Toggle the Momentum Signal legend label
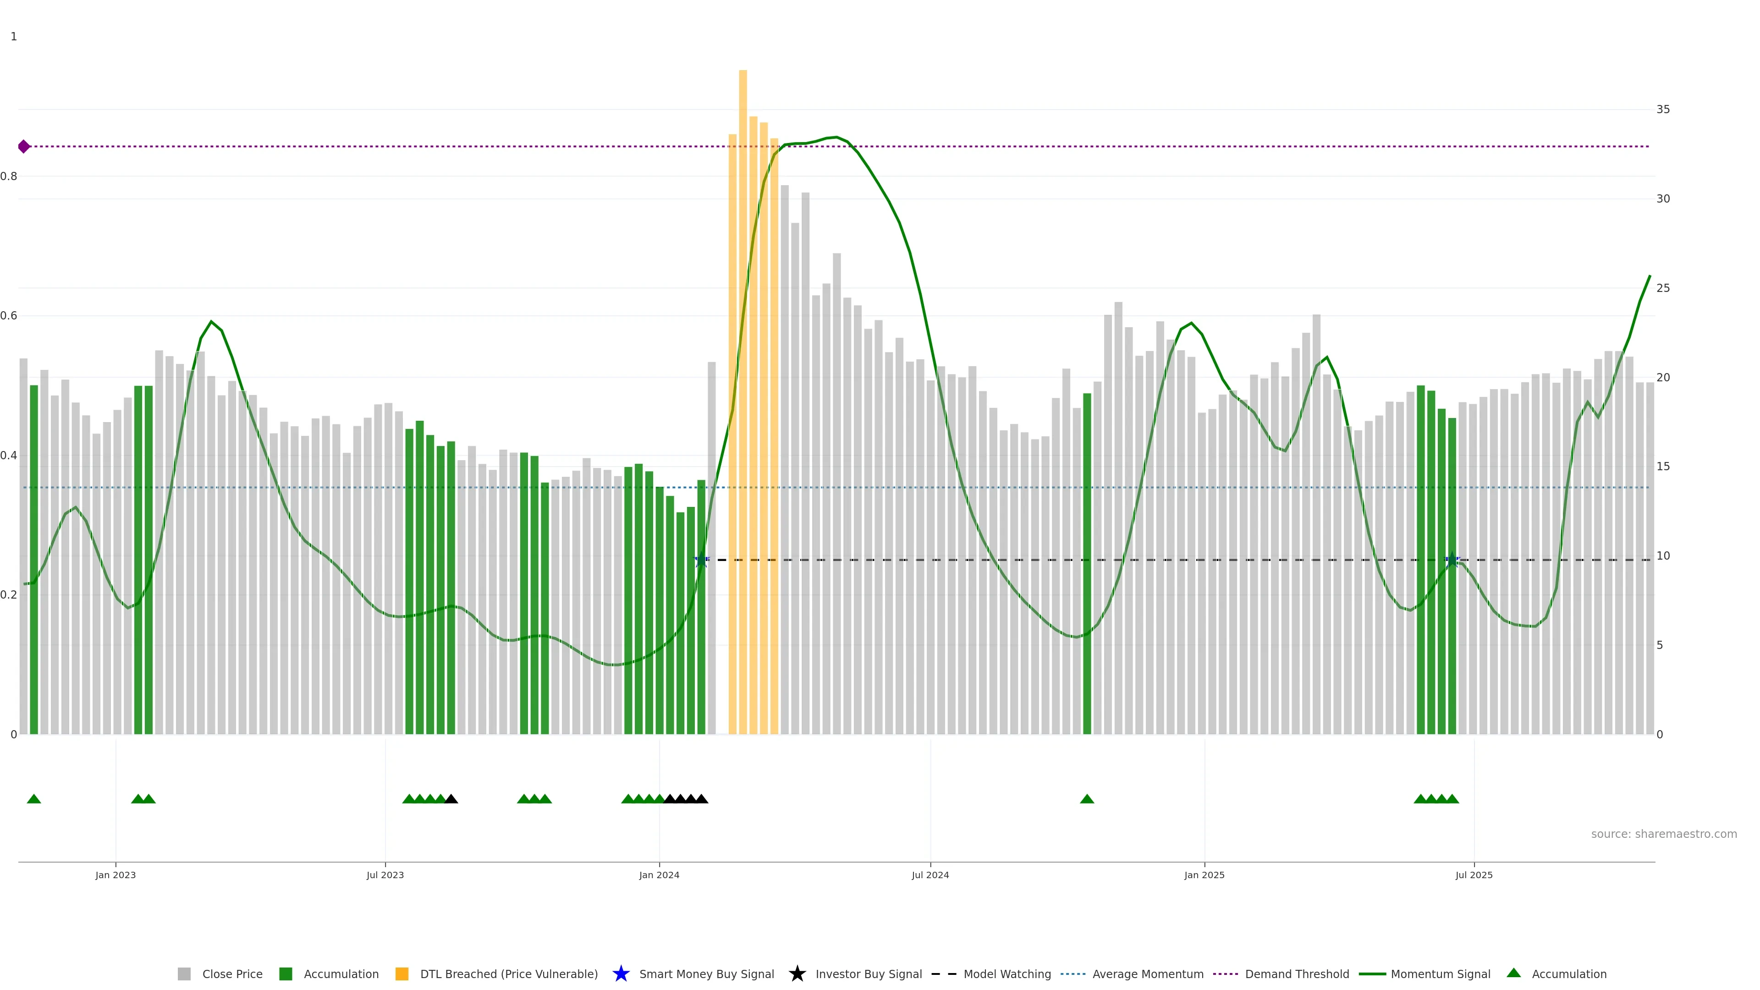This screenshot has height=990, width=1760. click(x=1440, y=973)
